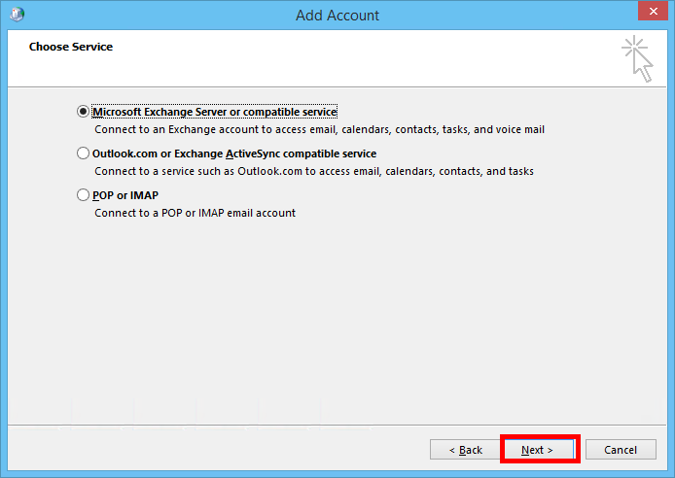The height and width of the screenshot is (478, 675).
Task: Click the 'Add Account' window title text
Action: 337,15
